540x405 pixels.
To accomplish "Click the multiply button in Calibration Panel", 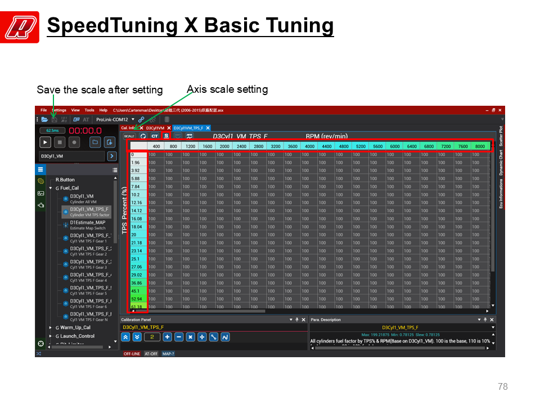I will pyautogui.click(x=190, y=337).
